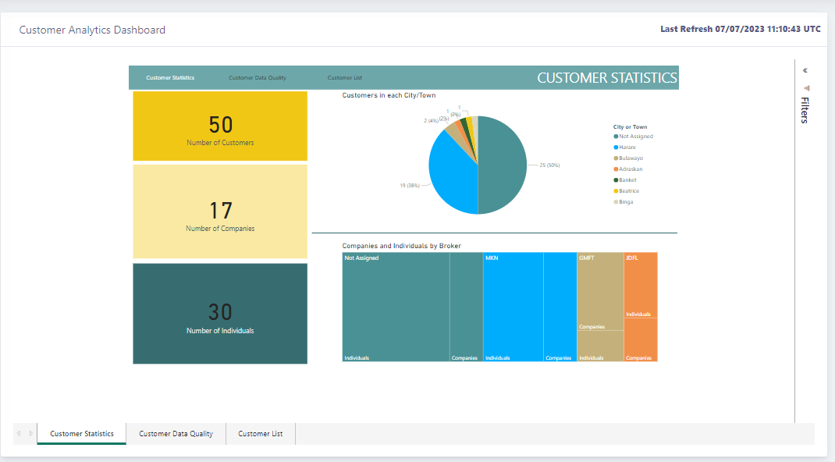Click JDFL Individuals treemap block
Viewport: 835px width, 462px height.
coord(641,286)
